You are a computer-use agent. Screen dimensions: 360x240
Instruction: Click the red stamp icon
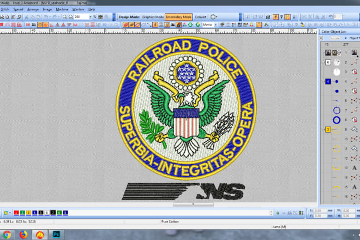point(251,25)
